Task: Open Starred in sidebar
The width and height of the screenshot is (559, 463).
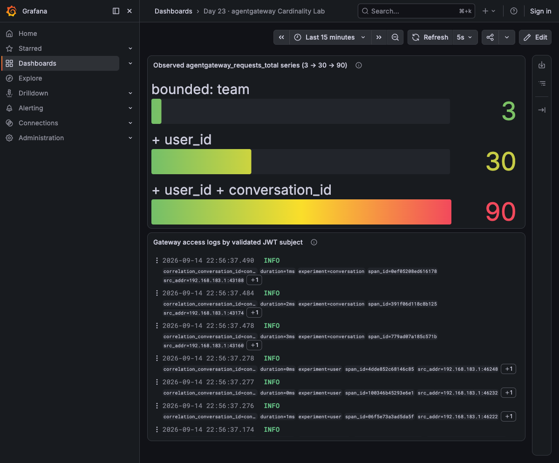Action: [30, 48]
